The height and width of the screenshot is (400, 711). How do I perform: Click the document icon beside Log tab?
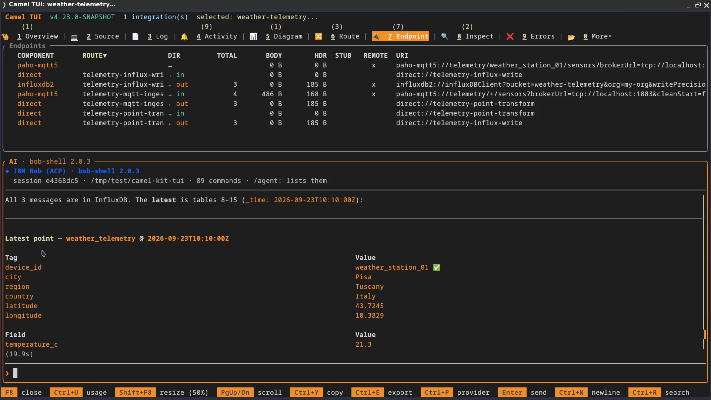[x=135, y=36]
